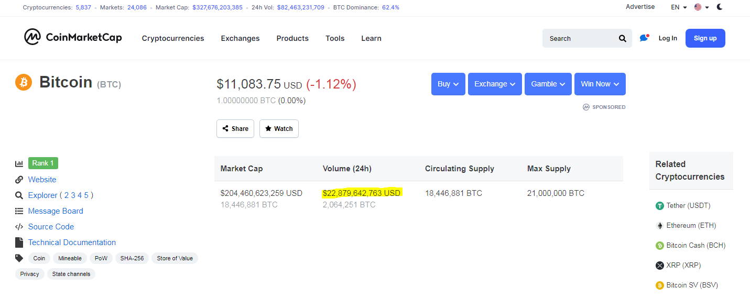
Task: Open the Message Board link
Action: point(56,211)
